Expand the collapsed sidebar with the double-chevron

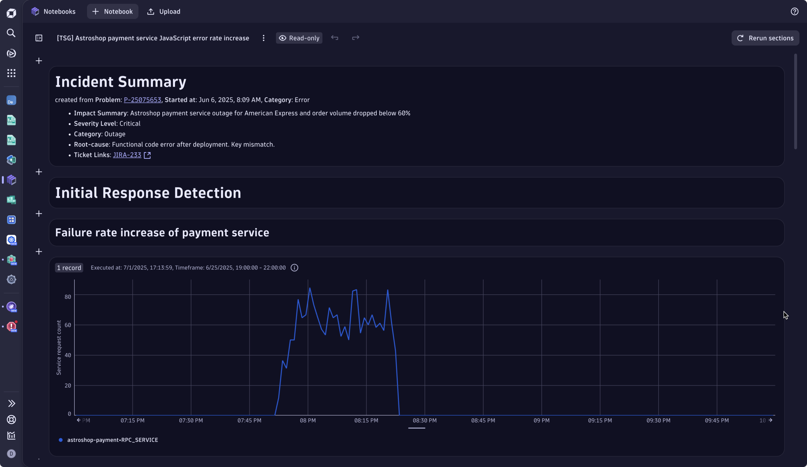(11, 403)
